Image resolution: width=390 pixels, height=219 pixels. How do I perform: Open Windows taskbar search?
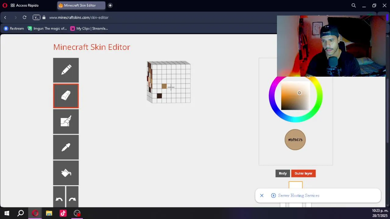(20, 213)
